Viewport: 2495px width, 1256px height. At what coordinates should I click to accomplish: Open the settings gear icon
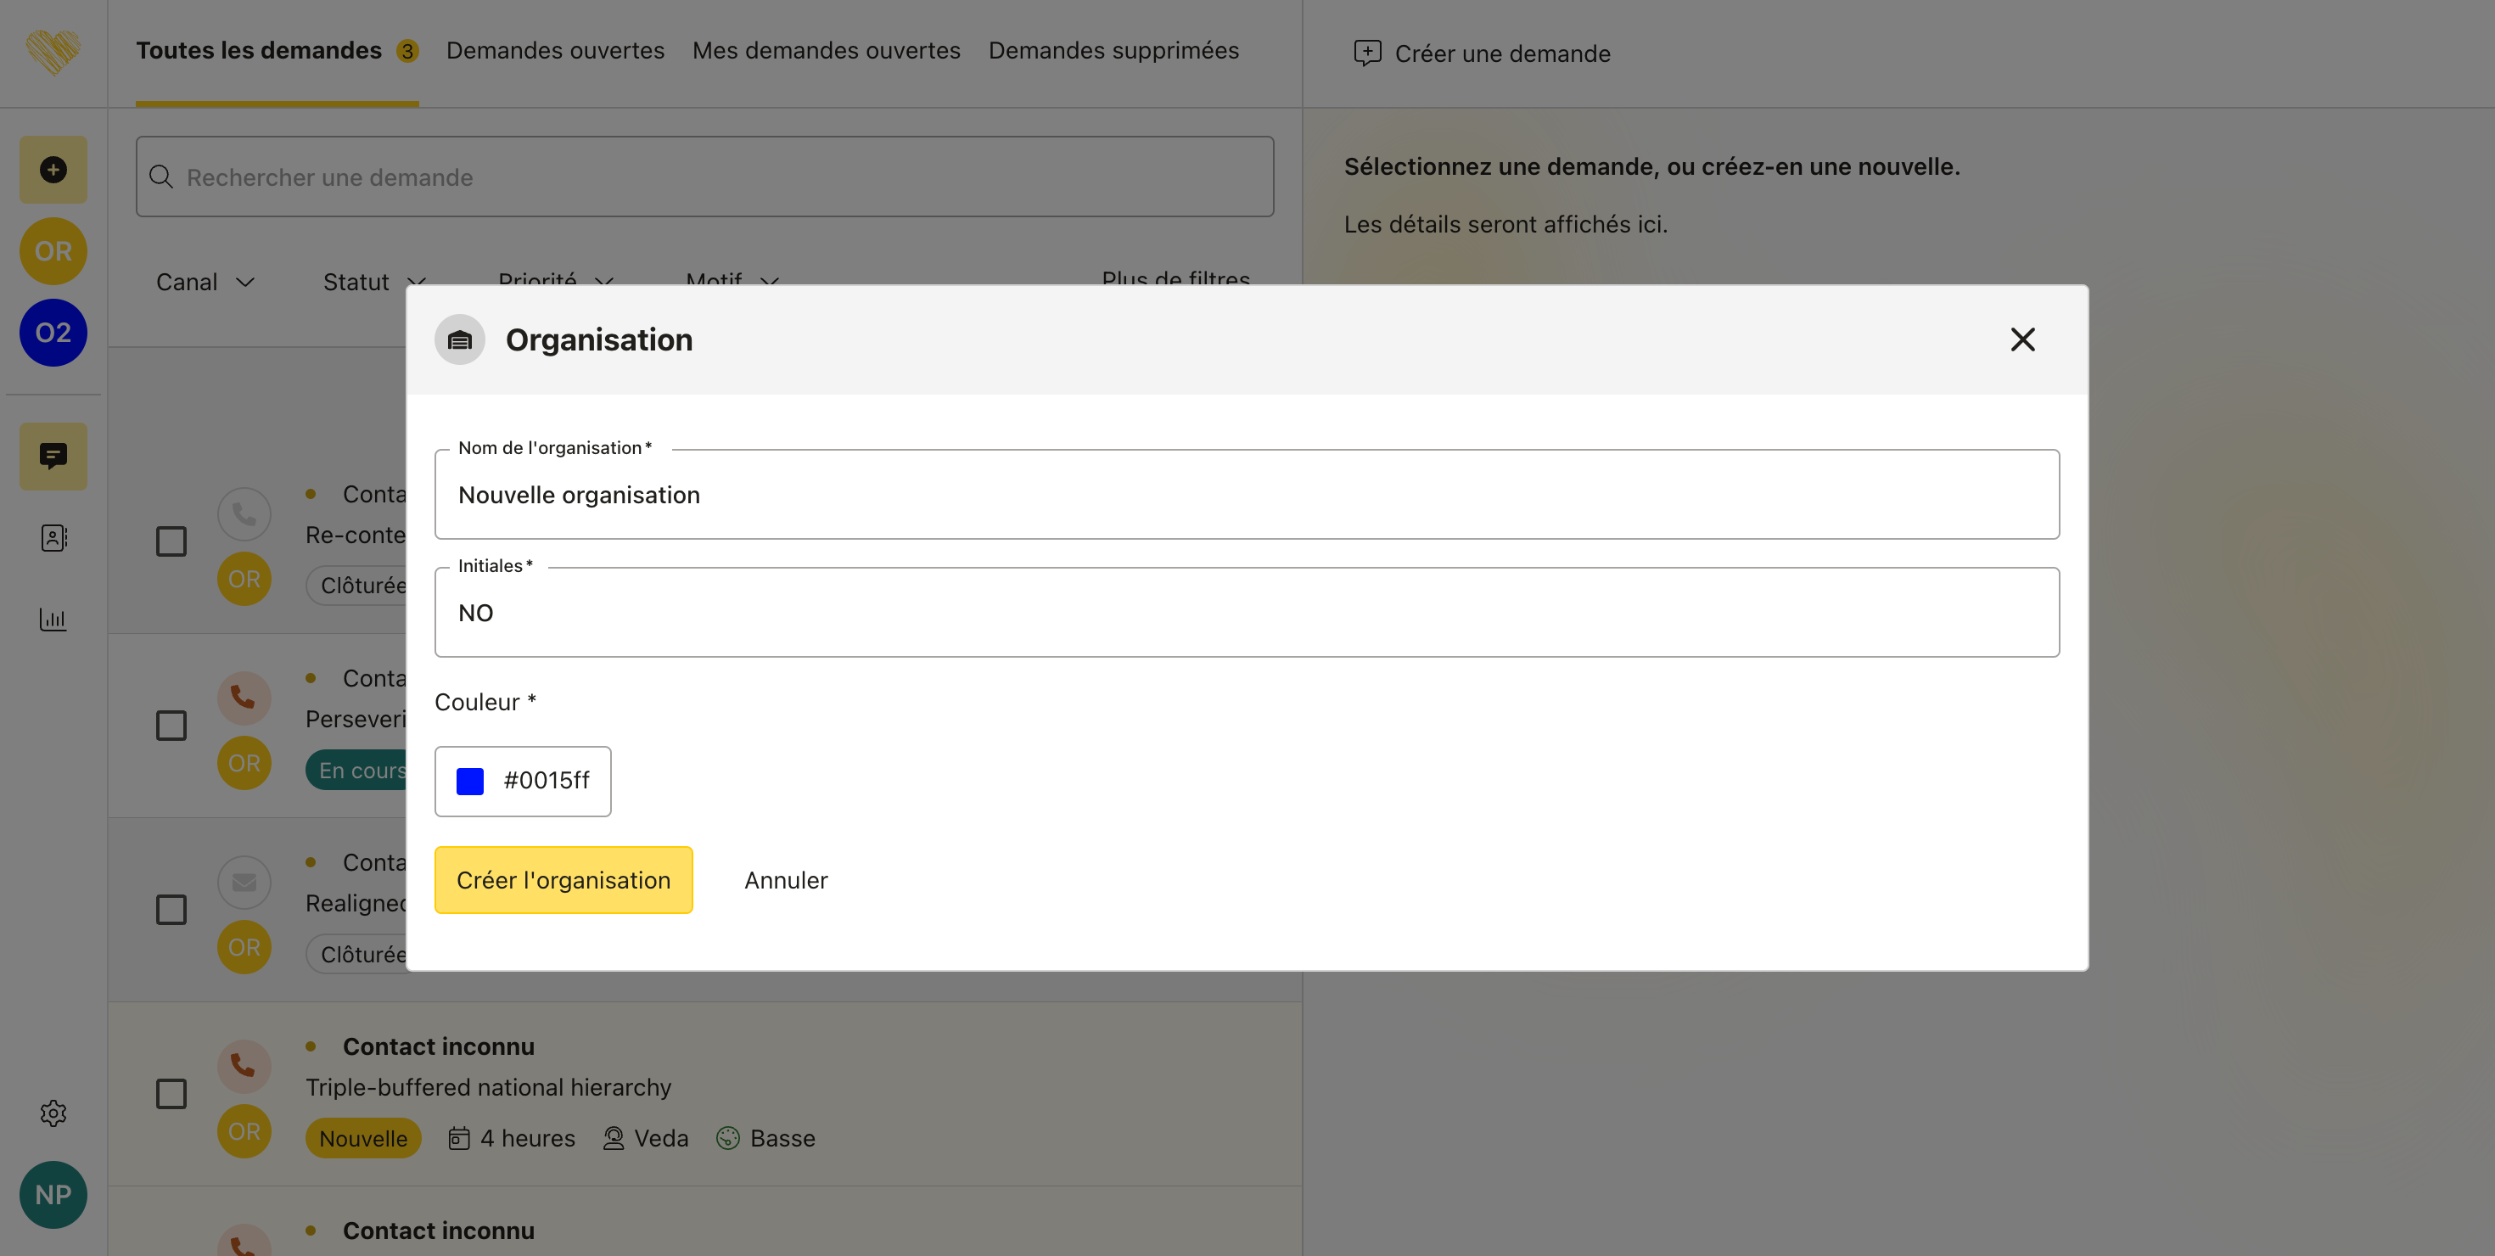click(53, 1113)
